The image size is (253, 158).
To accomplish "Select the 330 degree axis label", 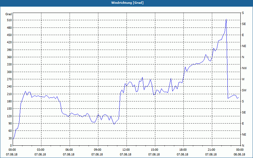I will click(9, 64).
